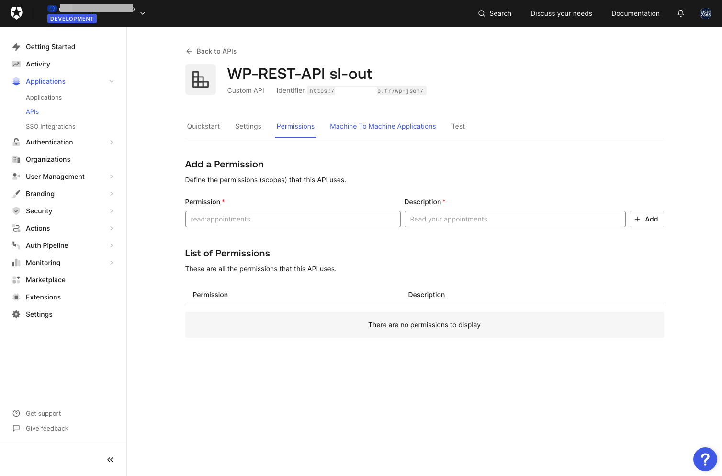Open the notifications bell
The width and height of the screenshot is (722, 476).
point(681,13)
